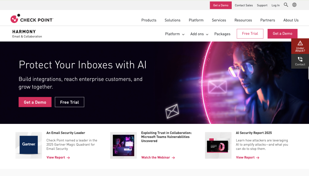Open the AI Security Report thumbnail
The width and height of the screenshot is (309, 176).
[x=218, y=145]
